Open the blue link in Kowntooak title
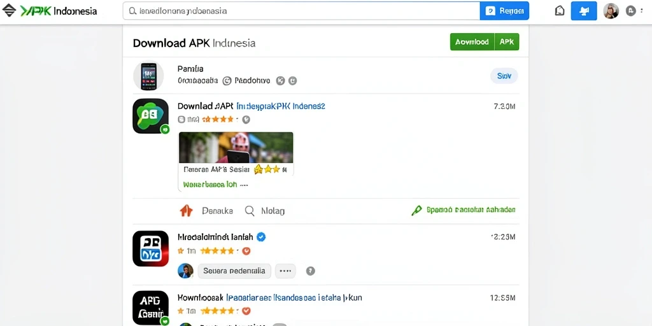 [x=294, y=298]
